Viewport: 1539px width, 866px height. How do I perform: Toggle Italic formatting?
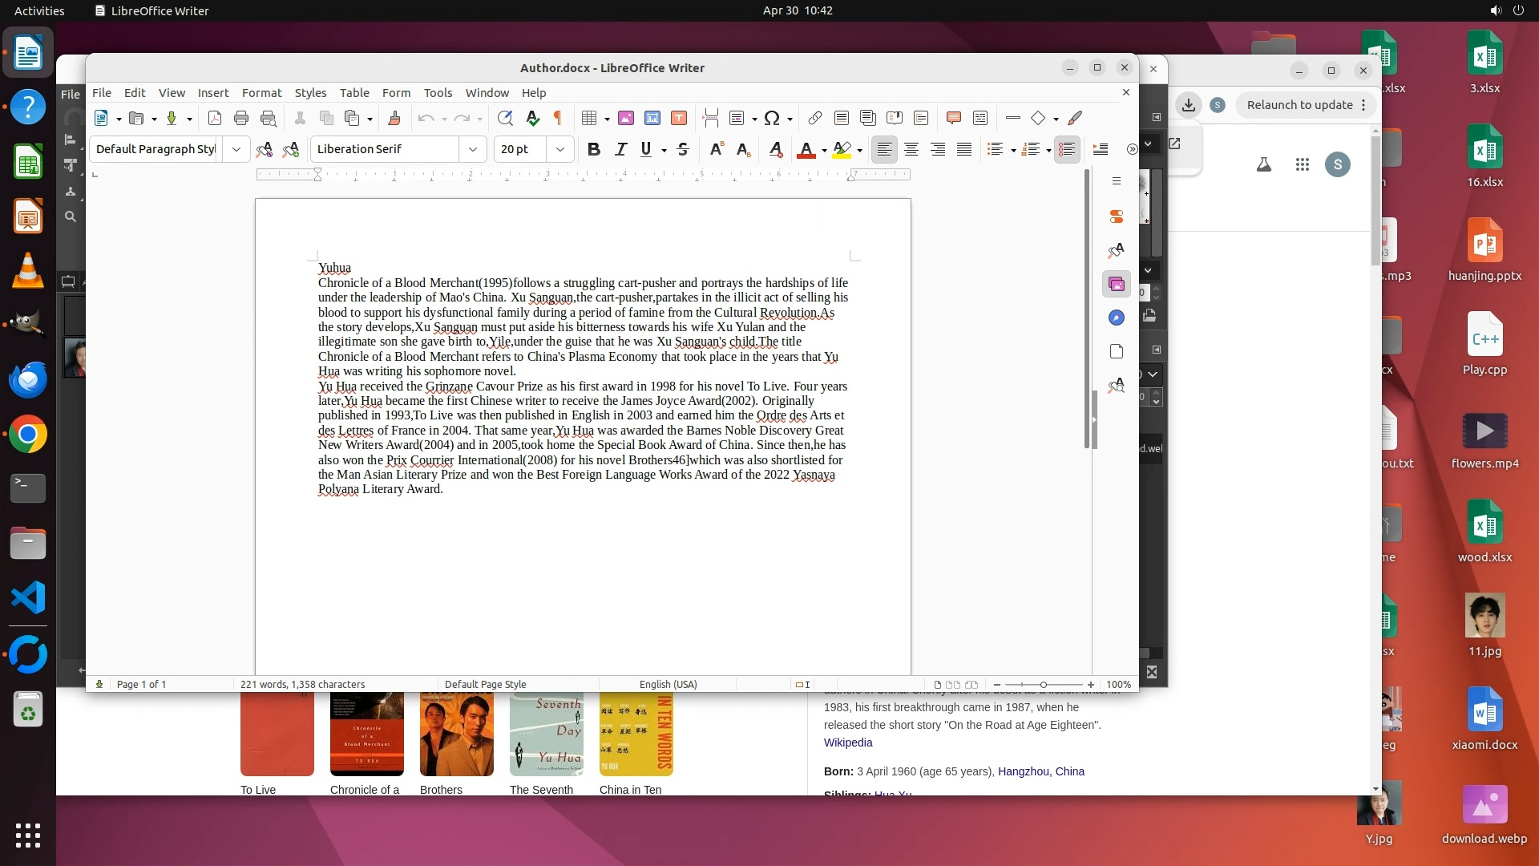[x=620, y=149]
